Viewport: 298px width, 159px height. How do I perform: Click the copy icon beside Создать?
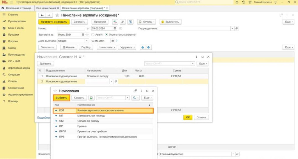pyautogui.click(x=91, y=98)
